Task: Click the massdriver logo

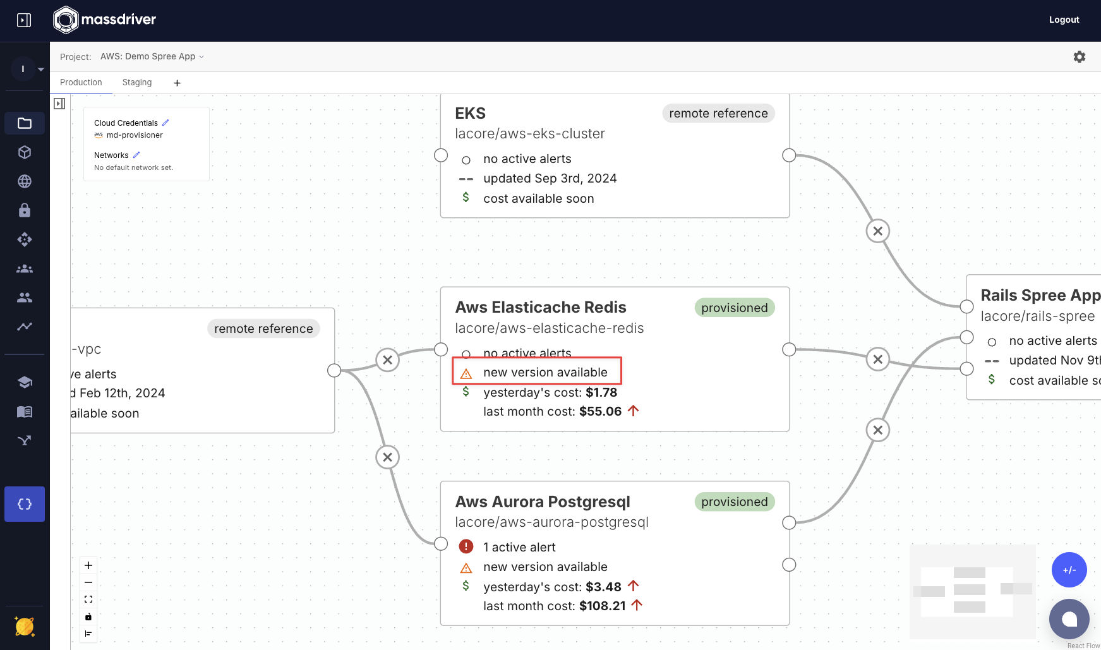Action: pos(105,20)
